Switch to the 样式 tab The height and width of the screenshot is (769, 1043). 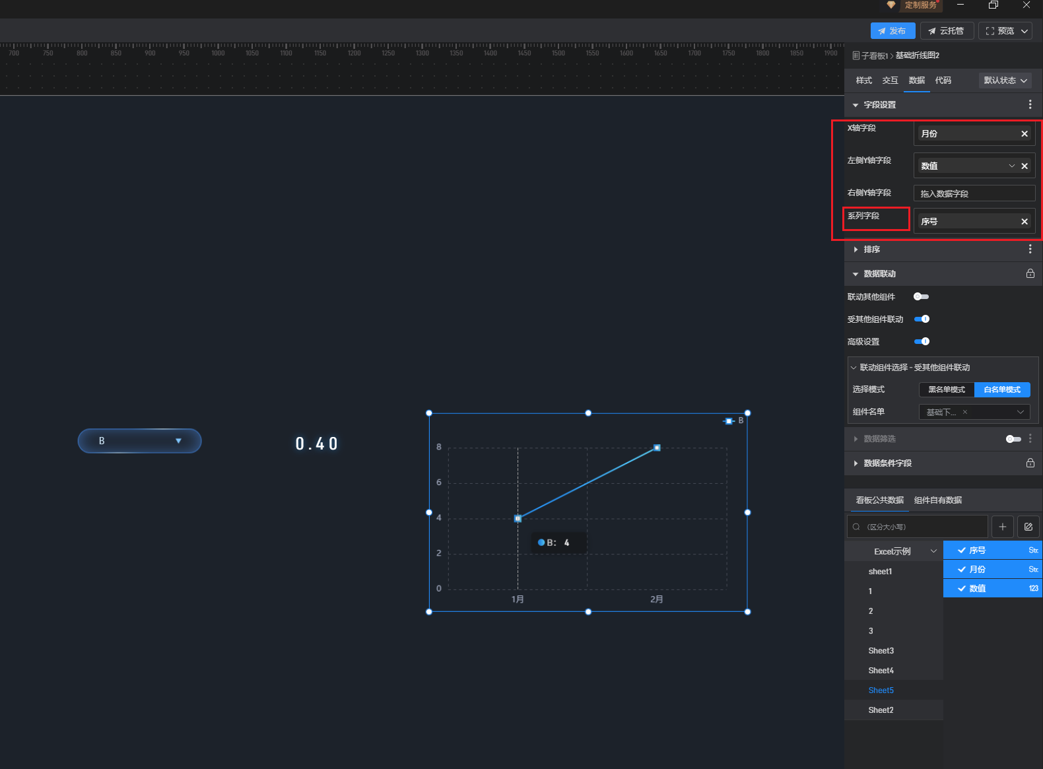pos(863,81)
